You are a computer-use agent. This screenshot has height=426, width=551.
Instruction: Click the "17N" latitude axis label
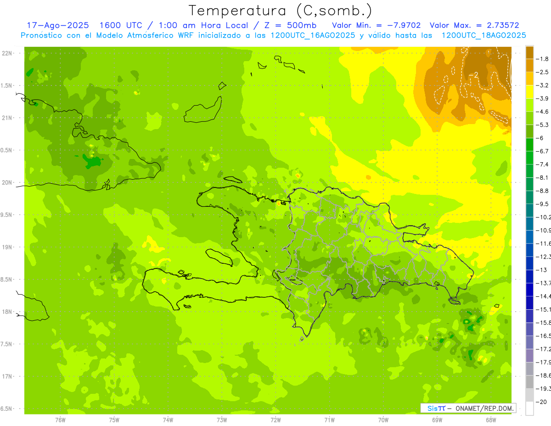tap(6, 376)
